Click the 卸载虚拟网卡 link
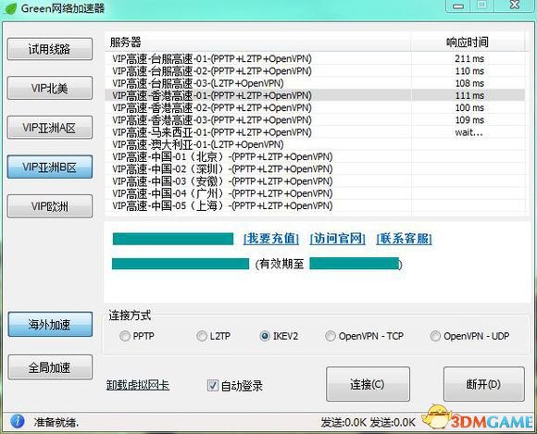The height and width of the screenshot is (434, 537). tap(138, 385)
